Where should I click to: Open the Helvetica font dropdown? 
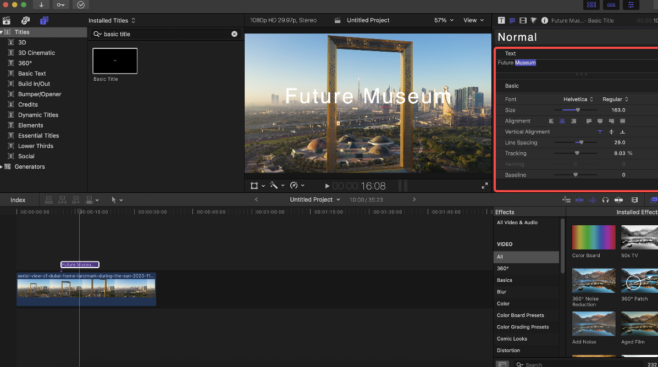click(578, 99)
